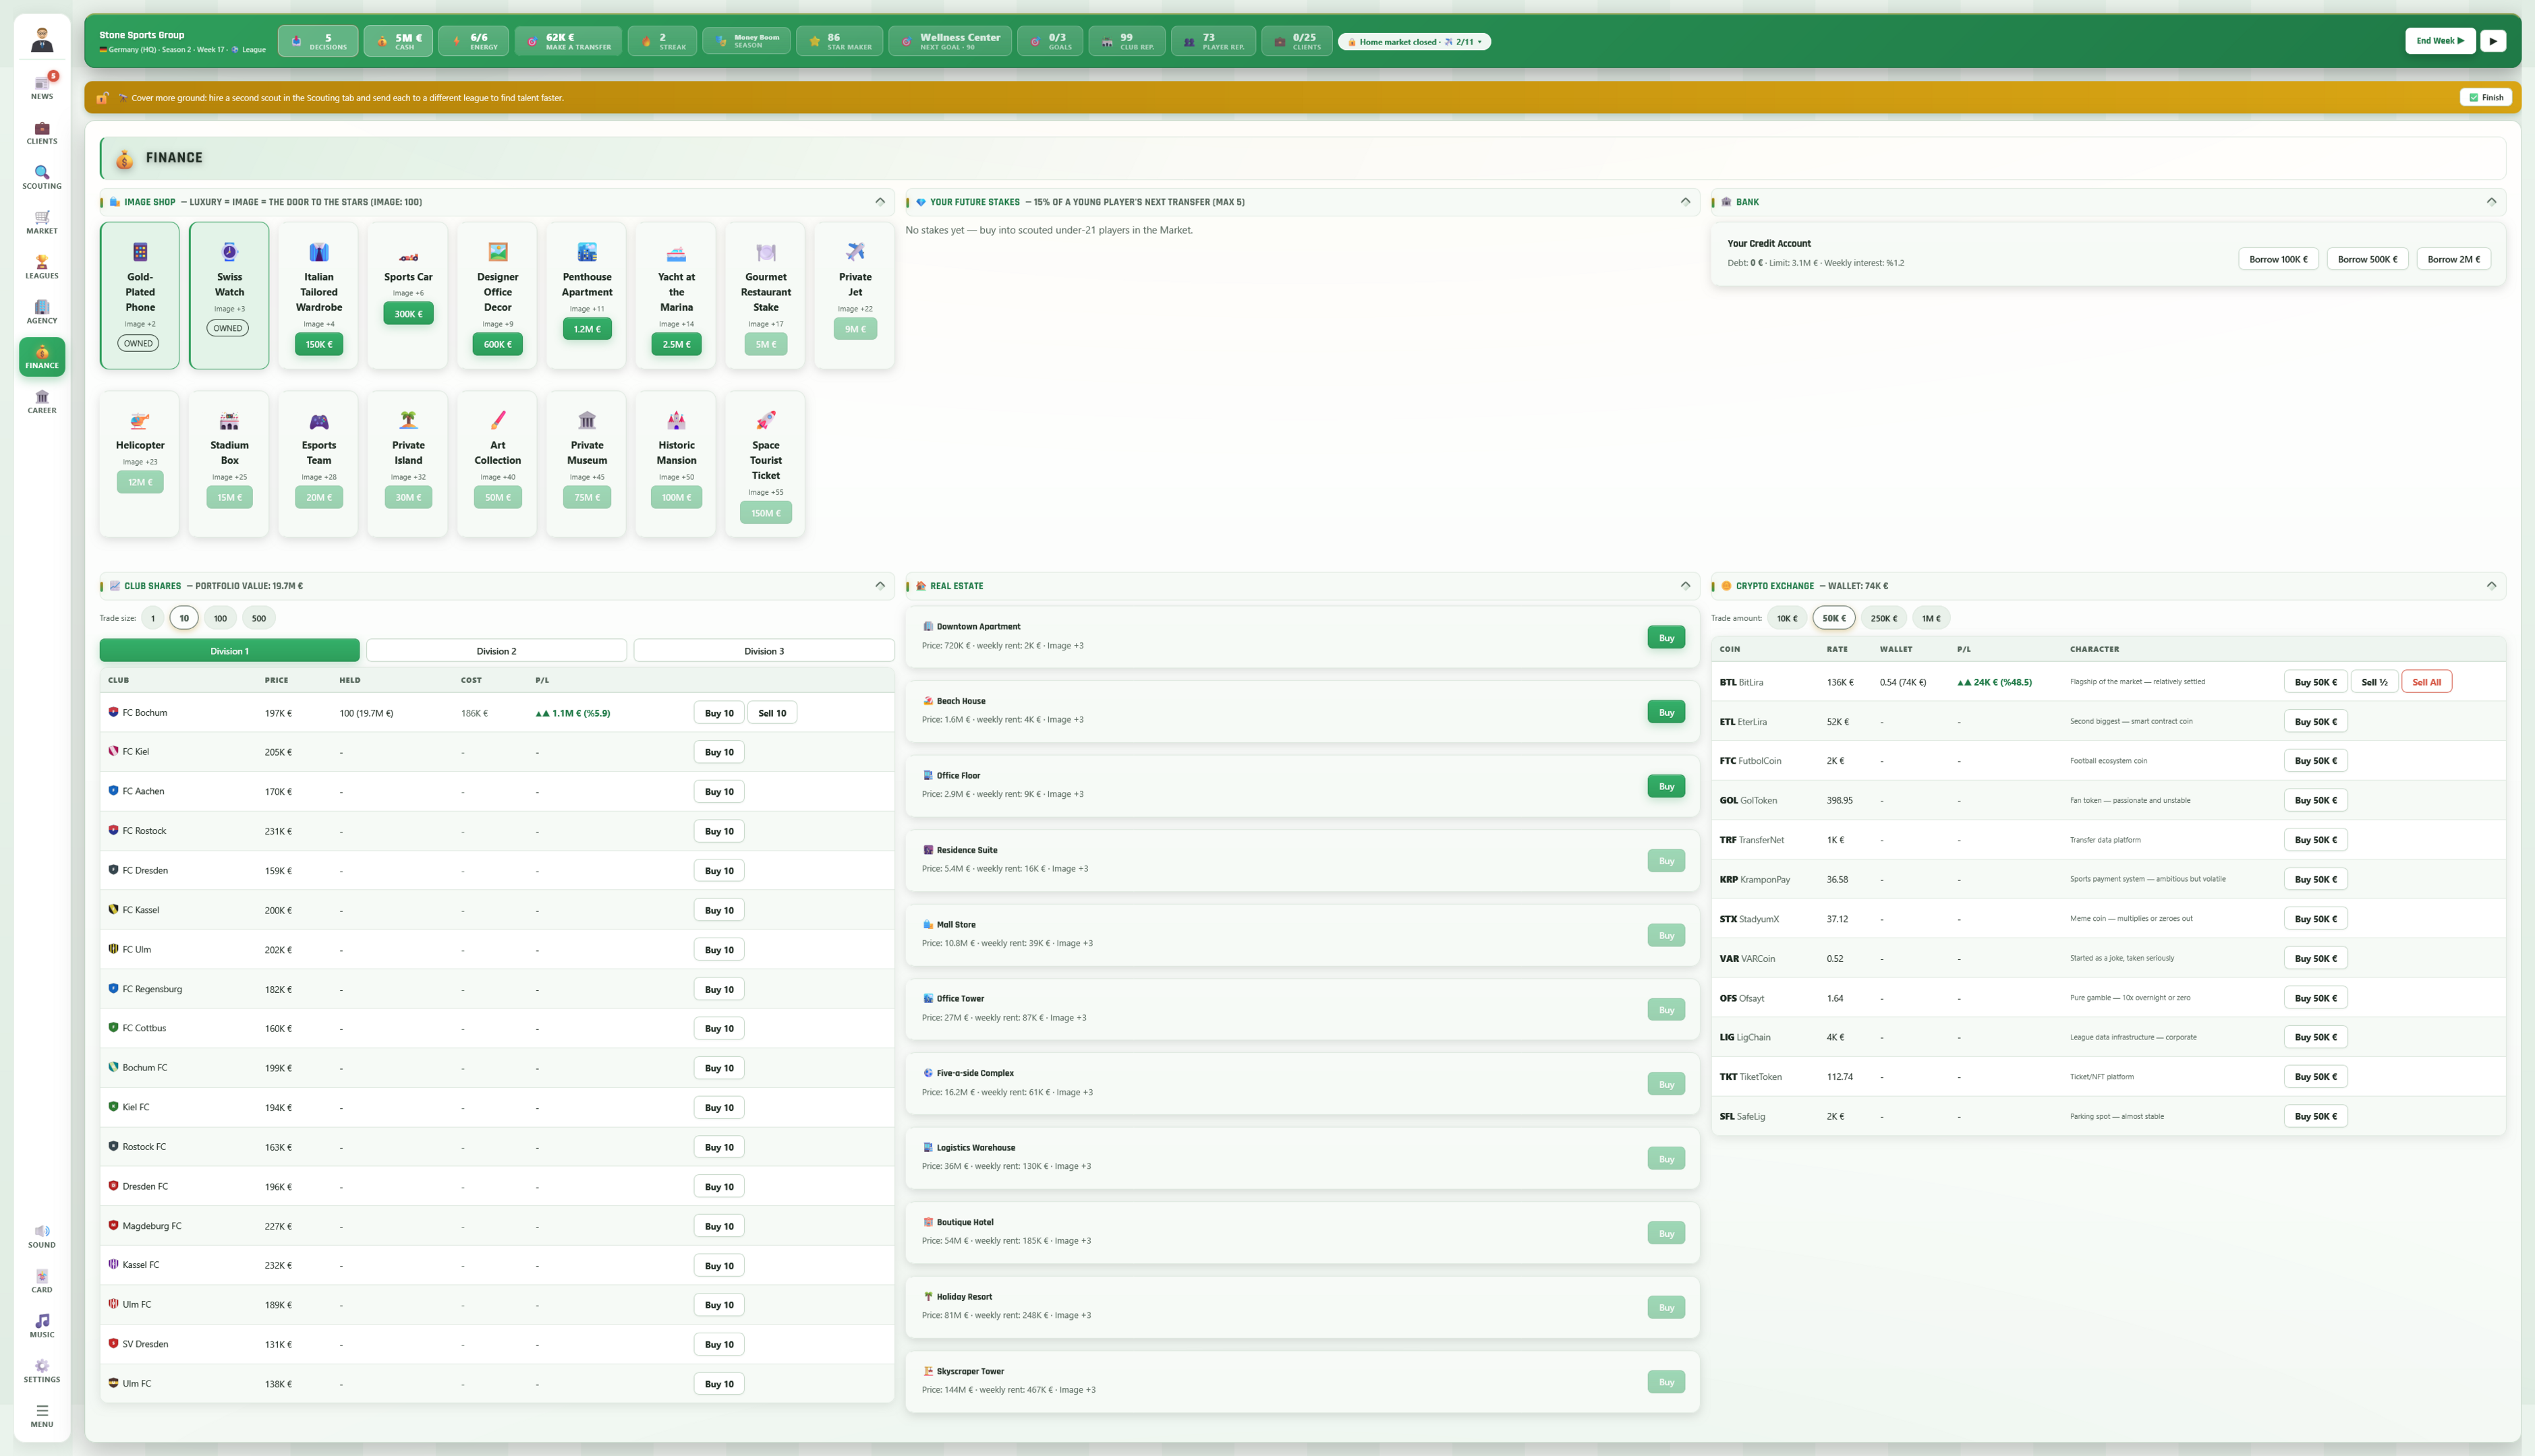
Task: Click the Penthouse Apartment item icon
Action: click(588, 252)
